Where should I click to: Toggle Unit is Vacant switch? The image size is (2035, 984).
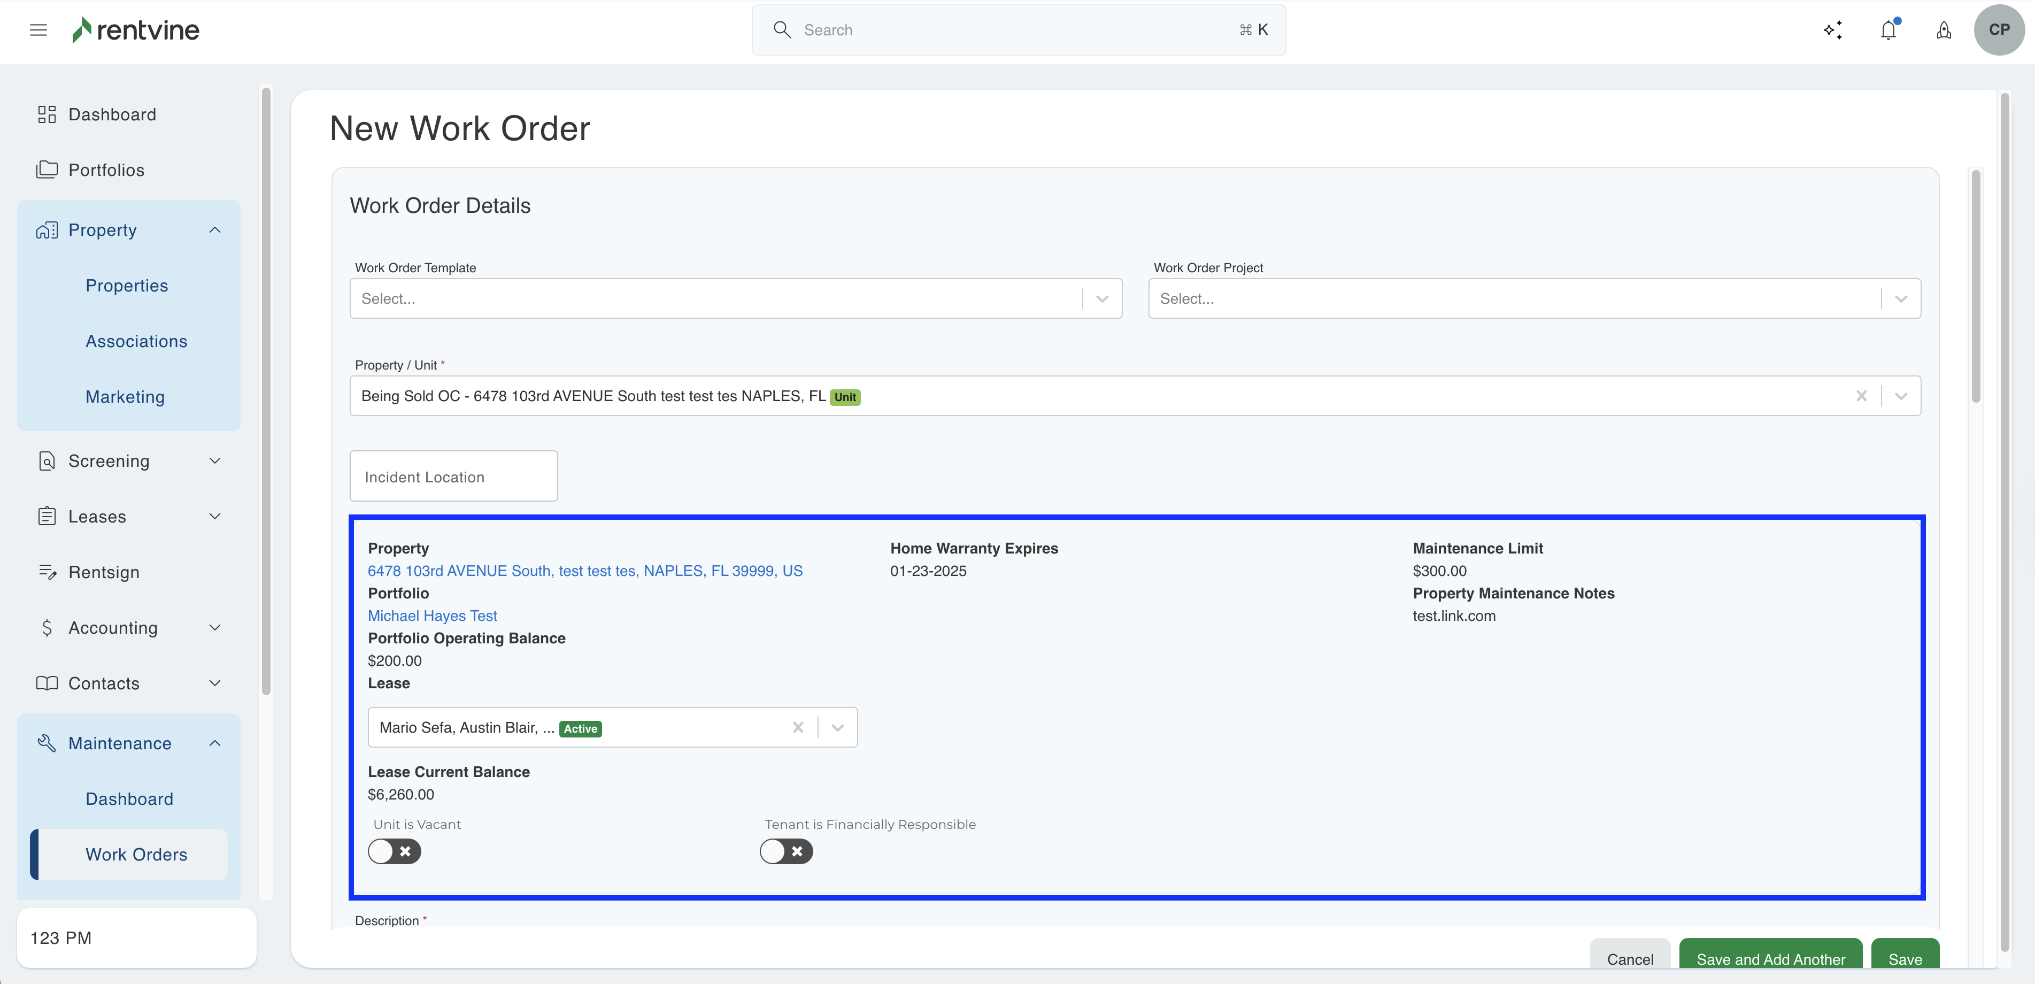[x=394, y=851]
